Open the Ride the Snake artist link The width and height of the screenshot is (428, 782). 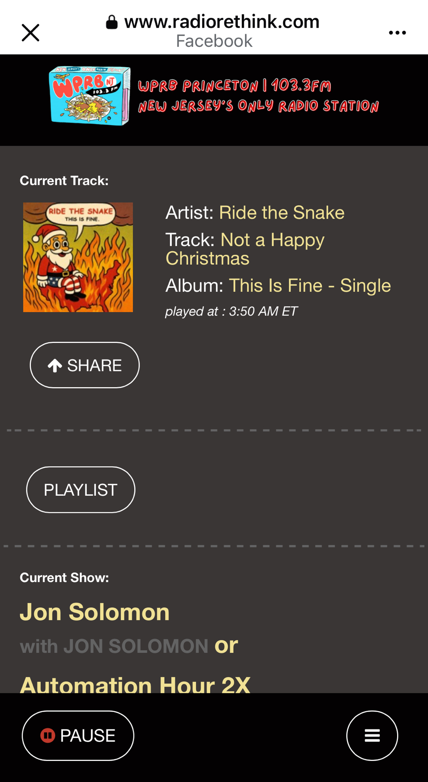[x=282, y=213]
